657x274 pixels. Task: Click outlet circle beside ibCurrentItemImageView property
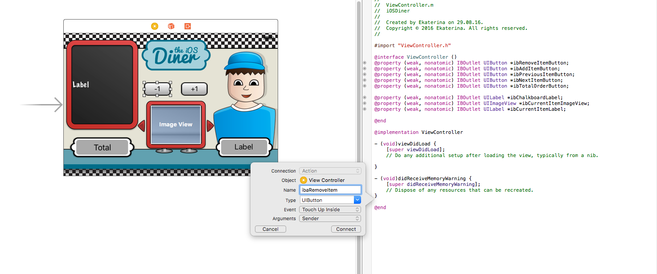(x=365, y=104)
